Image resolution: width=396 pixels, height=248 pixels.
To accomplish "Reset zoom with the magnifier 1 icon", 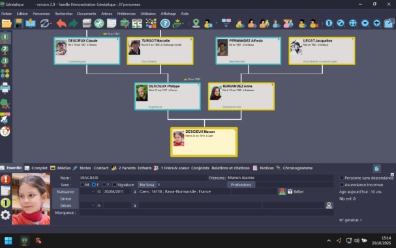I will point(329,23).
